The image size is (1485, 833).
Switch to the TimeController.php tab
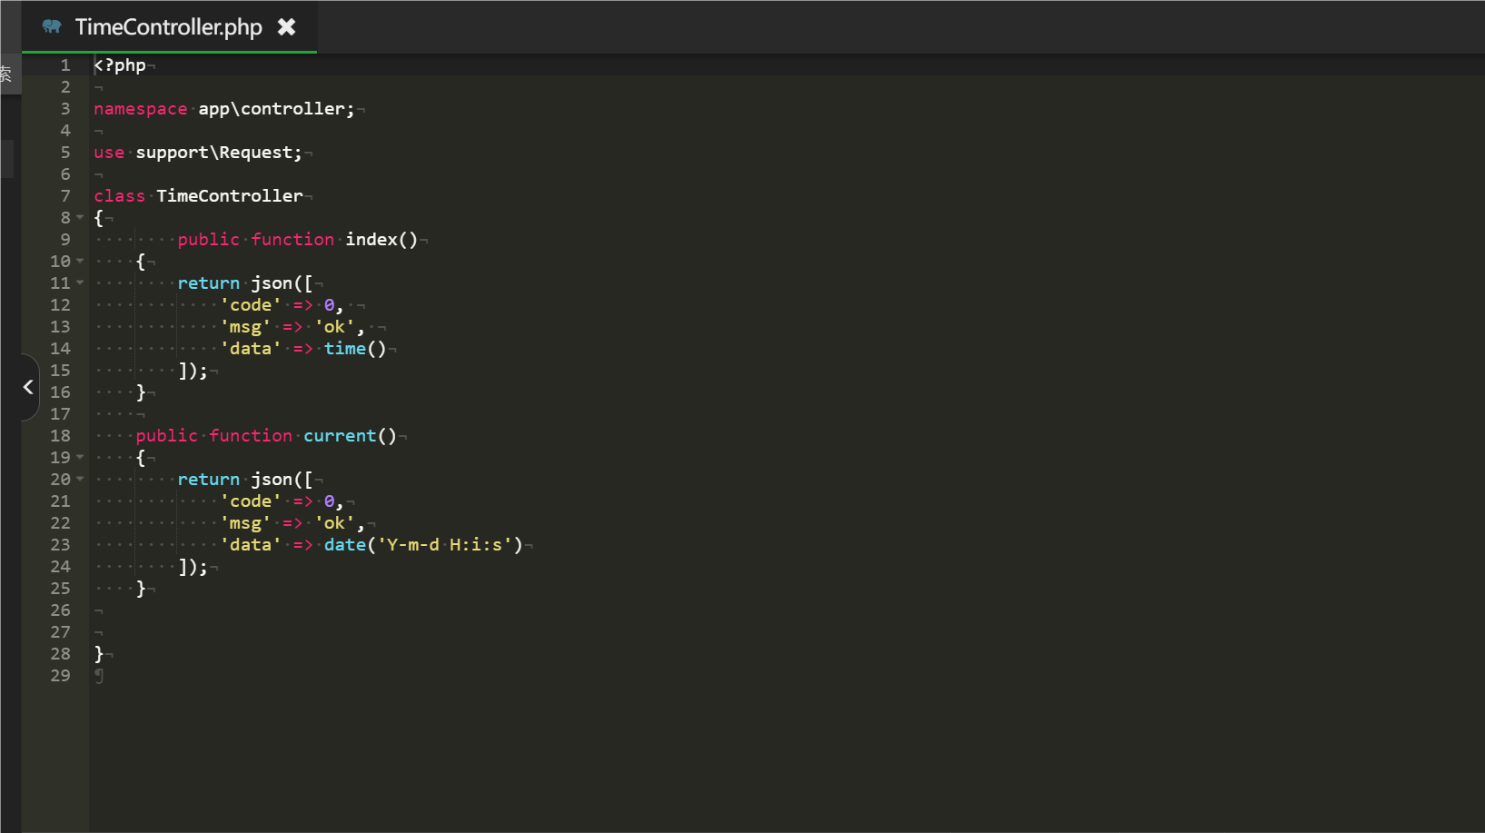(x=169, y=27)
